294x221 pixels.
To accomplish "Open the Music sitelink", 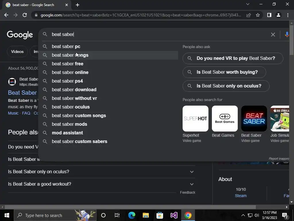I will tap(13, 113).
